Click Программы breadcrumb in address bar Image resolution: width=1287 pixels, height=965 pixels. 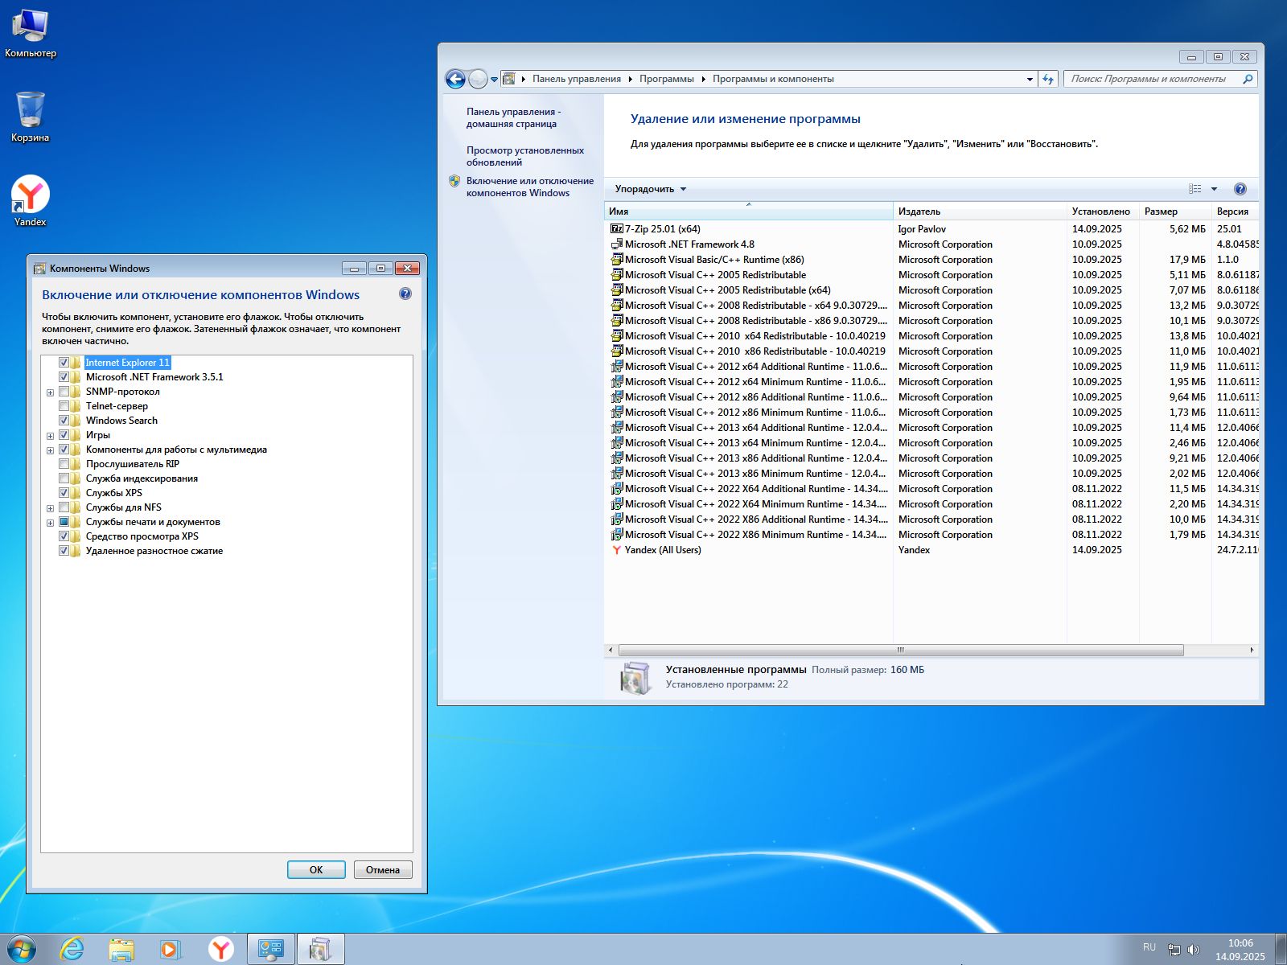[666, 79]
